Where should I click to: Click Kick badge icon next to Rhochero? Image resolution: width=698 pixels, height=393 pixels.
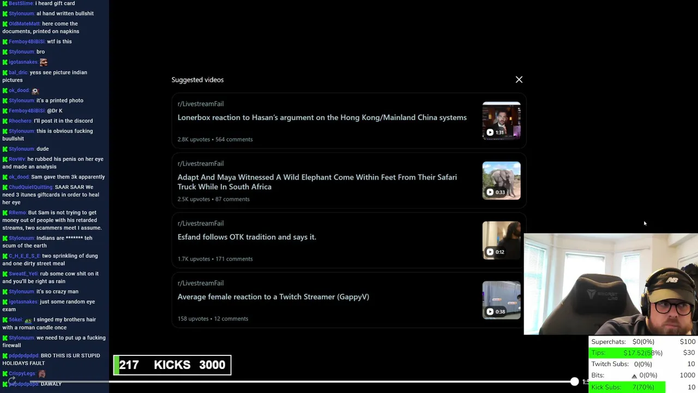(x=5, y=121)
